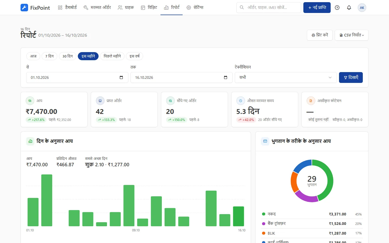Open सेटिंग्स nav item

pos(195,8)
